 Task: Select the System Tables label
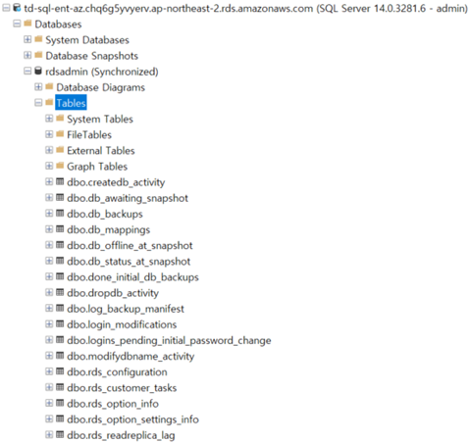click(x=100, y=119)
